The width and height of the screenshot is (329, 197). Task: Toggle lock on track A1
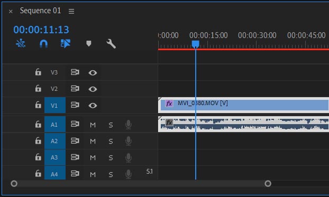point(38,124)
